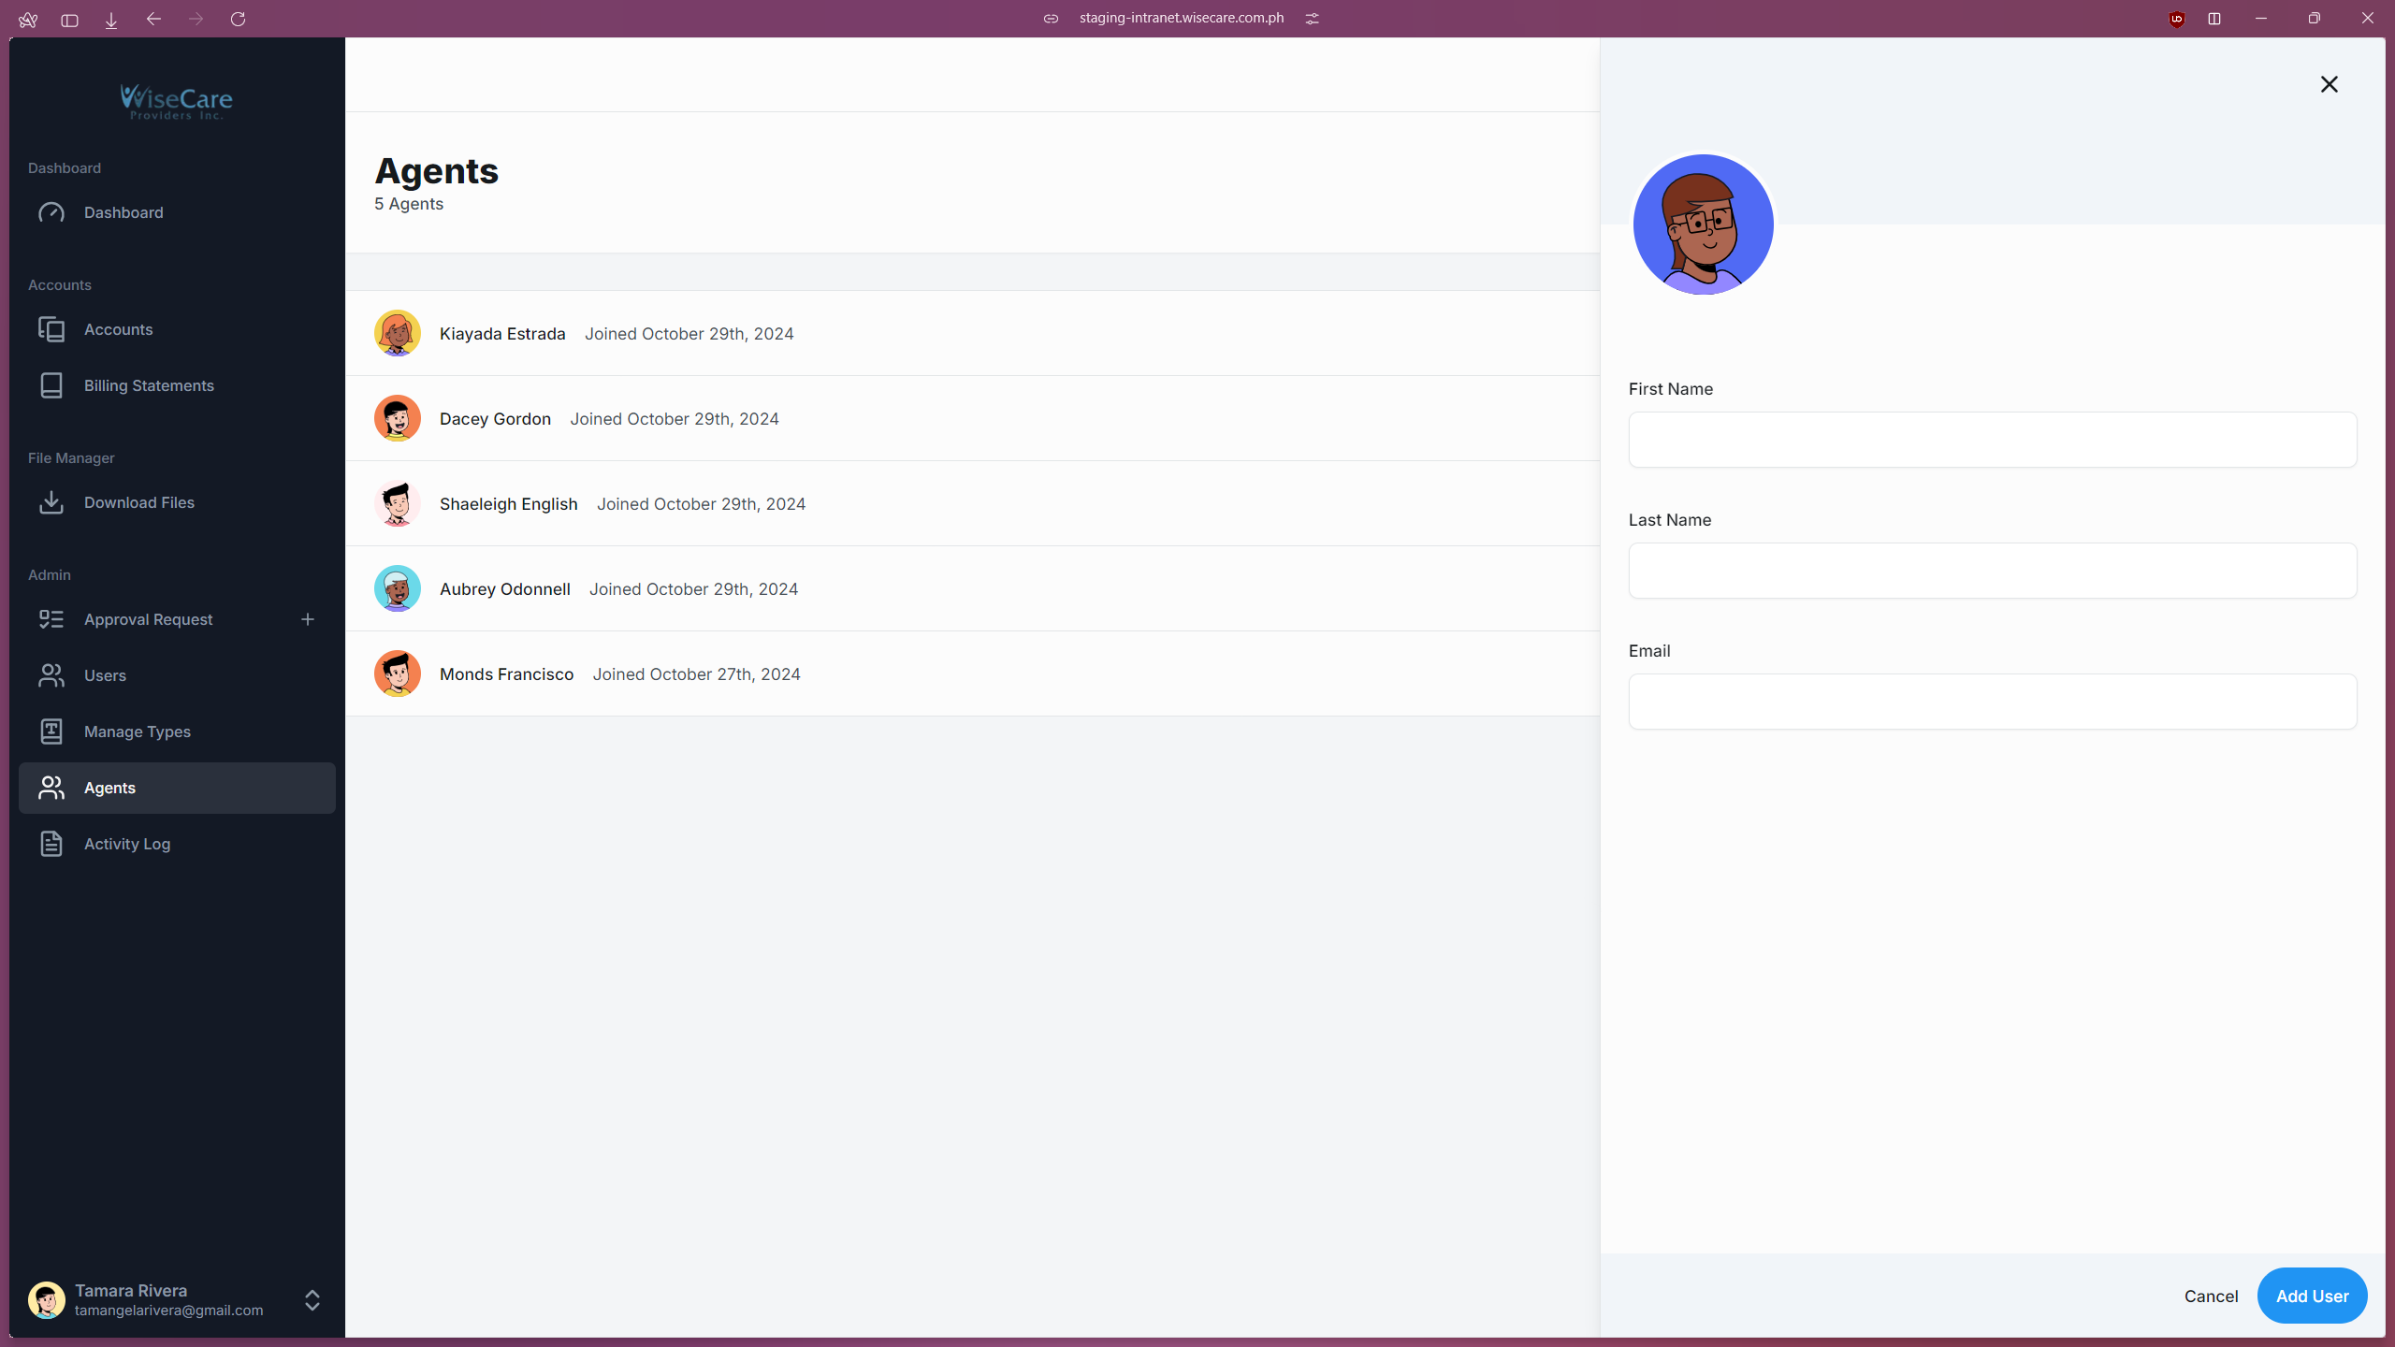This screenshot has height=1347, width=2395.
Task: Focus the Email input field
Action: tap(1992, 702)
